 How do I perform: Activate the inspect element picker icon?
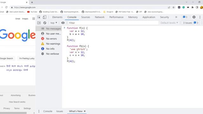click(x=39, y=17)
